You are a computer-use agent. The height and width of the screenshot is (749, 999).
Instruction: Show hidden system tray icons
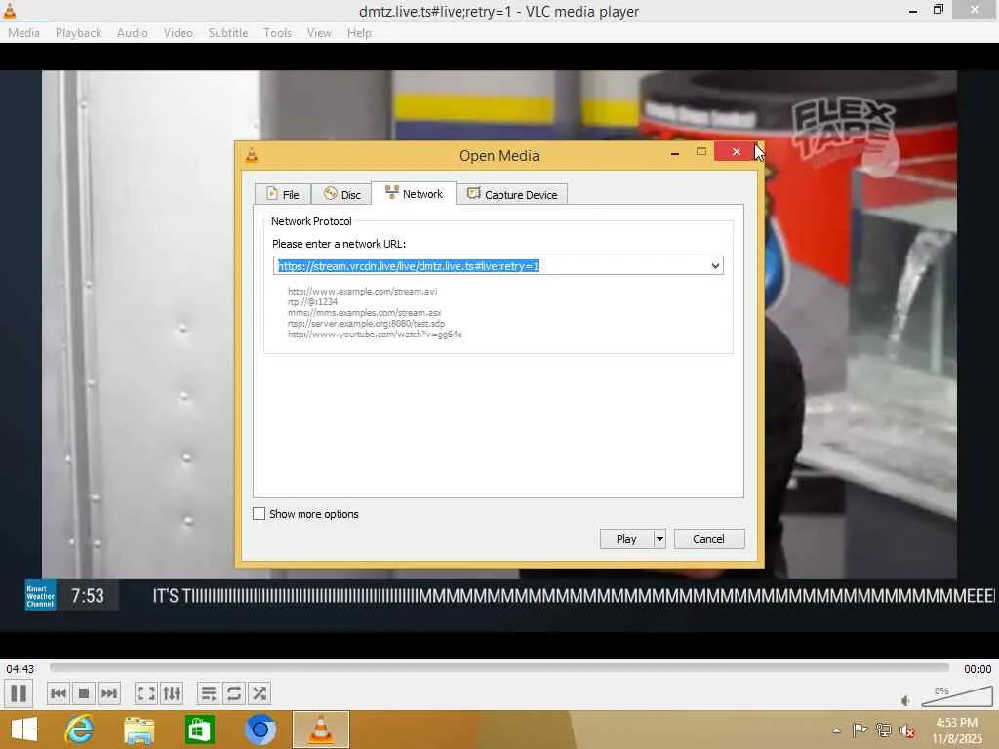coord(836,729)
